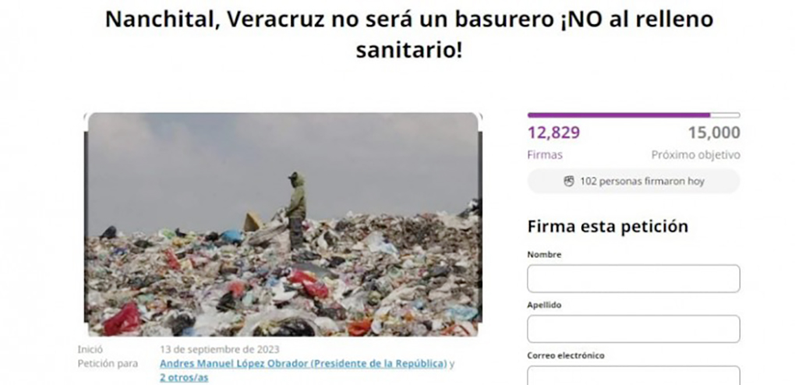Open Andres Manuel López Obrador recipient link

tap(303, 364)
